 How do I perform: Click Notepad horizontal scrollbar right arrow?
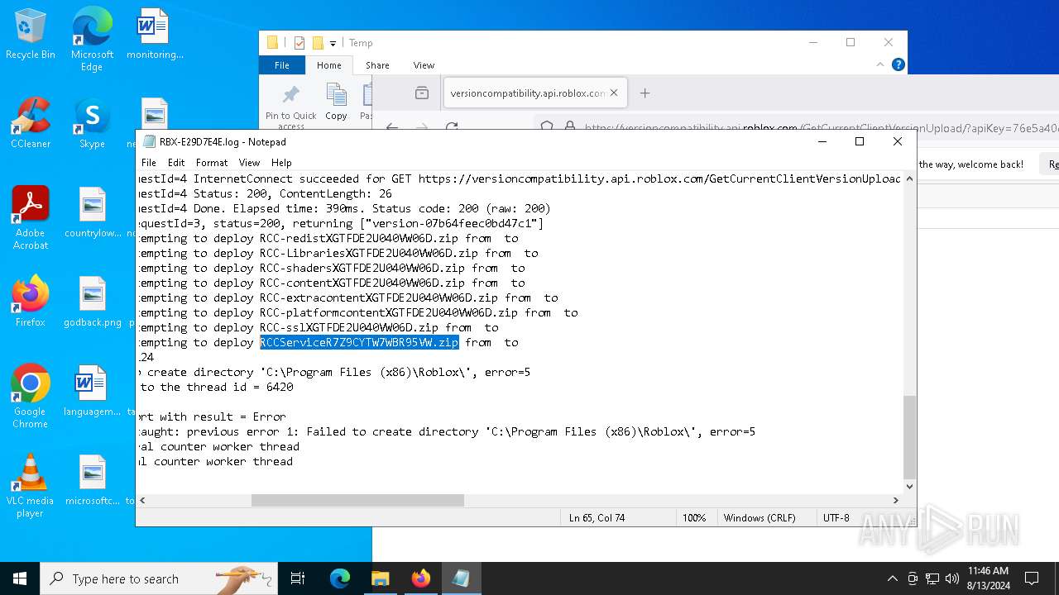(895, 500)
